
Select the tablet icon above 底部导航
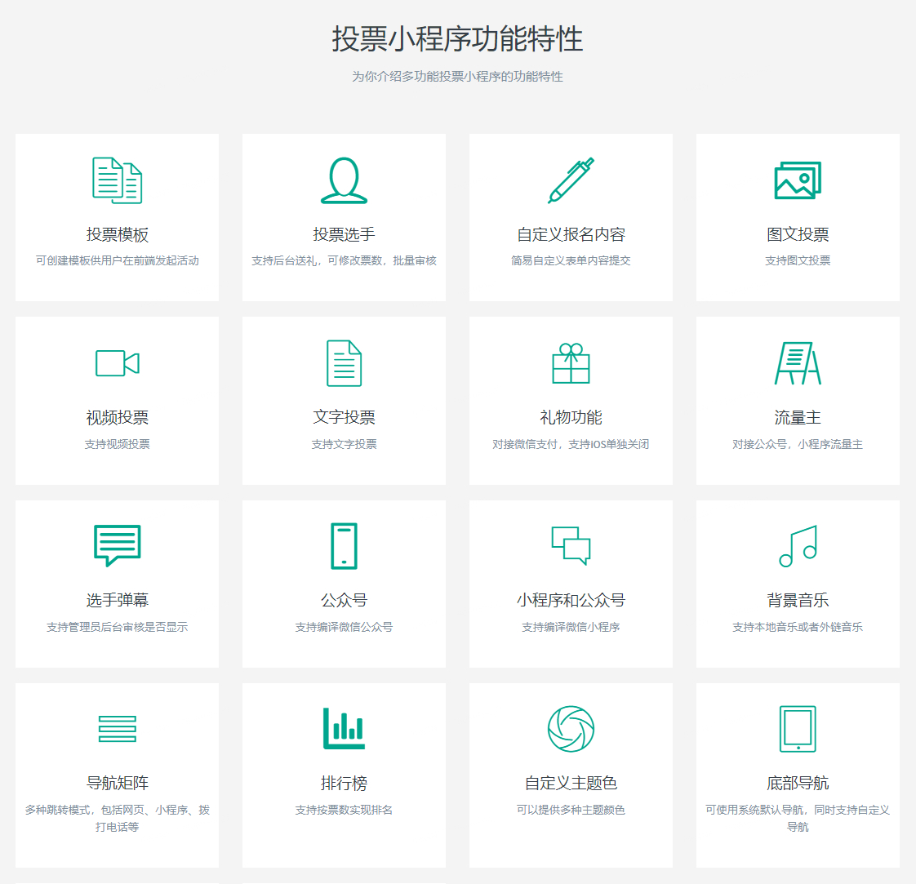(798, 729)
